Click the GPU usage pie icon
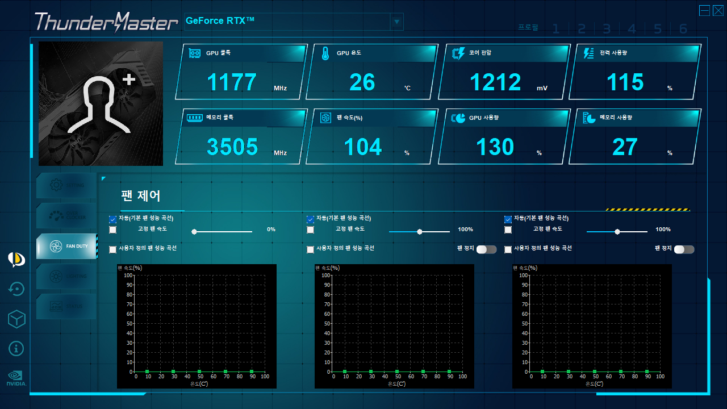The height and width of the screenshot is (409, 727). [458, 118]
